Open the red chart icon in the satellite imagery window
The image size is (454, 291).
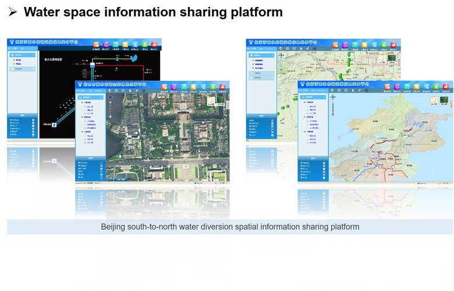[x=222, y=87]
